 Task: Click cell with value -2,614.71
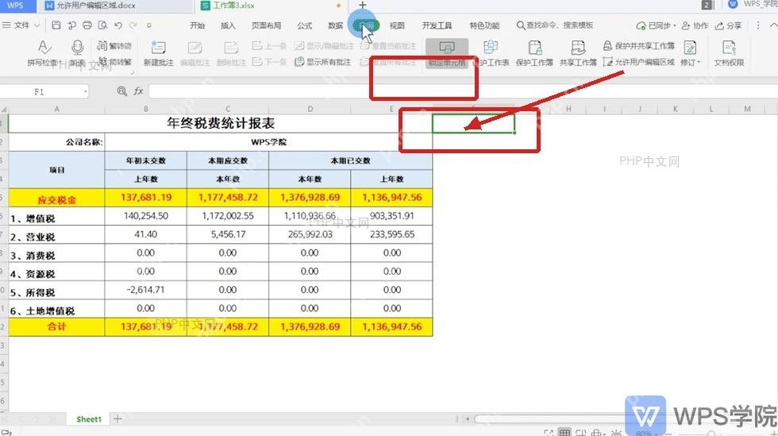pyautogui.click(x=146, y=290)
